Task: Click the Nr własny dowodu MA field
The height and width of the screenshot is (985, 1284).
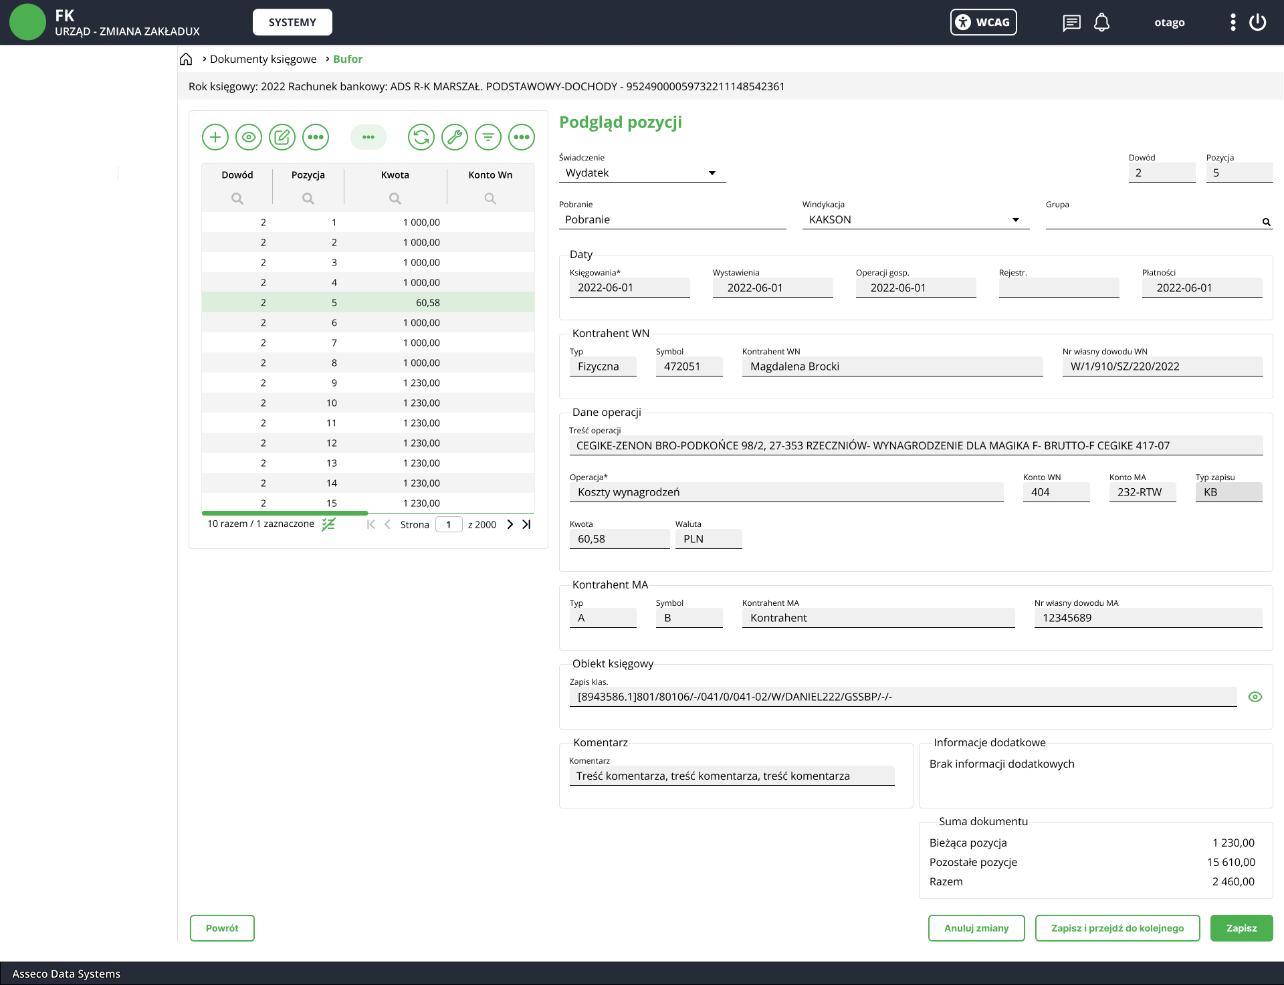Action: pyautogui.click(x=1148, y=618)
